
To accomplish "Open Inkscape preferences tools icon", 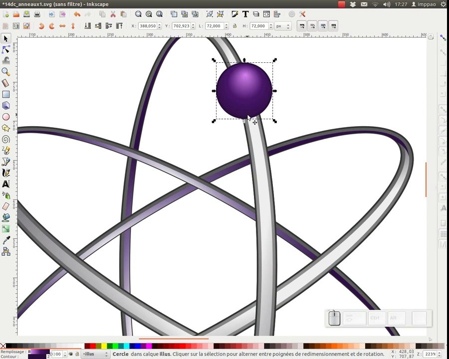I will tap(302, 14).
